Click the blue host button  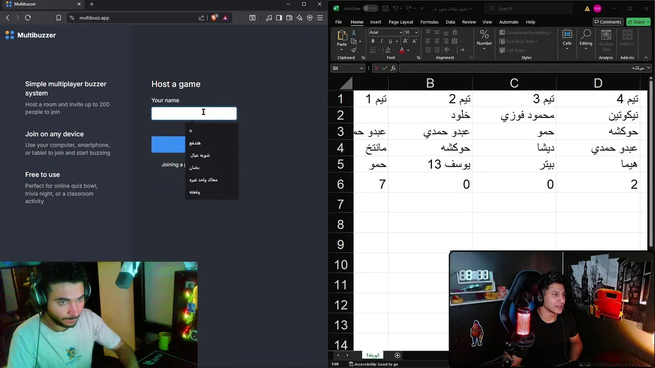point(168,145)
